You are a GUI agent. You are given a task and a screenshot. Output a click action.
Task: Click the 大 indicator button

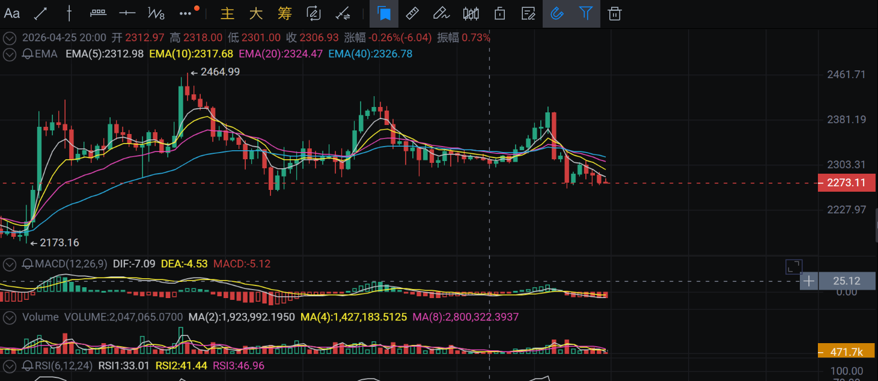pyautogui.click(x=256, y=13)
